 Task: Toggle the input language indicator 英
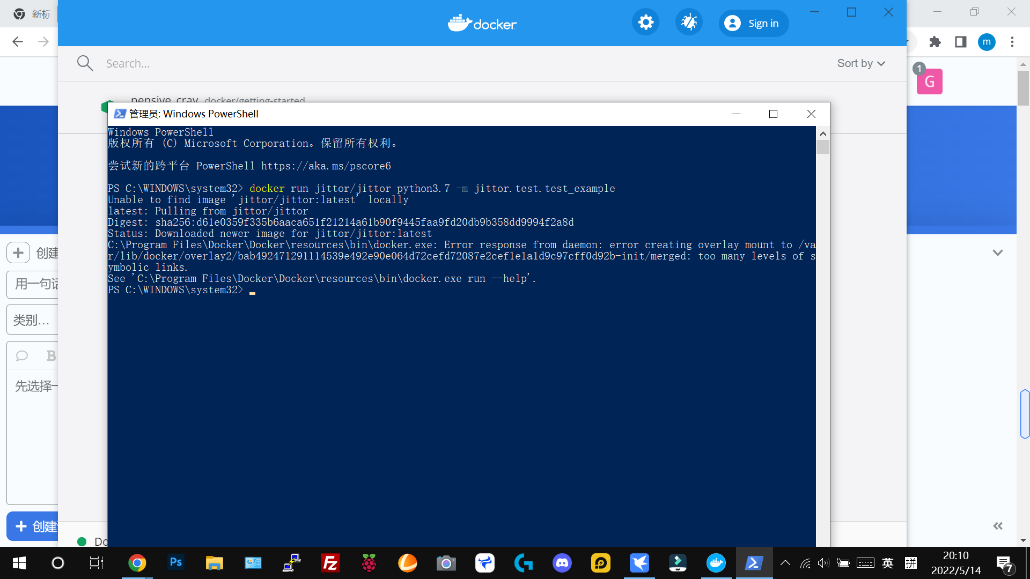pos(888,563)
